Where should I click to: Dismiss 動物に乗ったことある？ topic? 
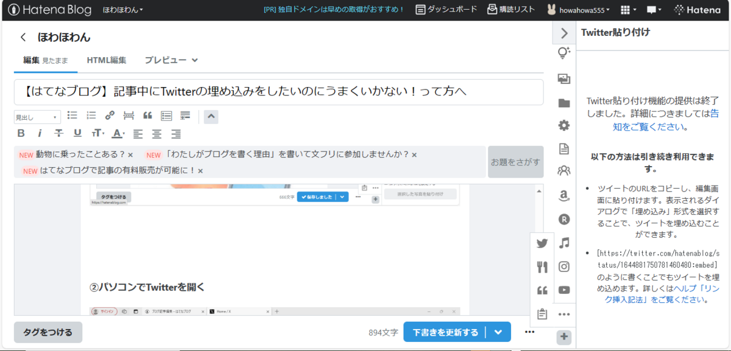(x=130, y=155)
